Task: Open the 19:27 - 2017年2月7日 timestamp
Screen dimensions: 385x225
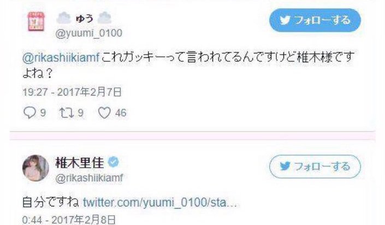Action: point(72,92)
